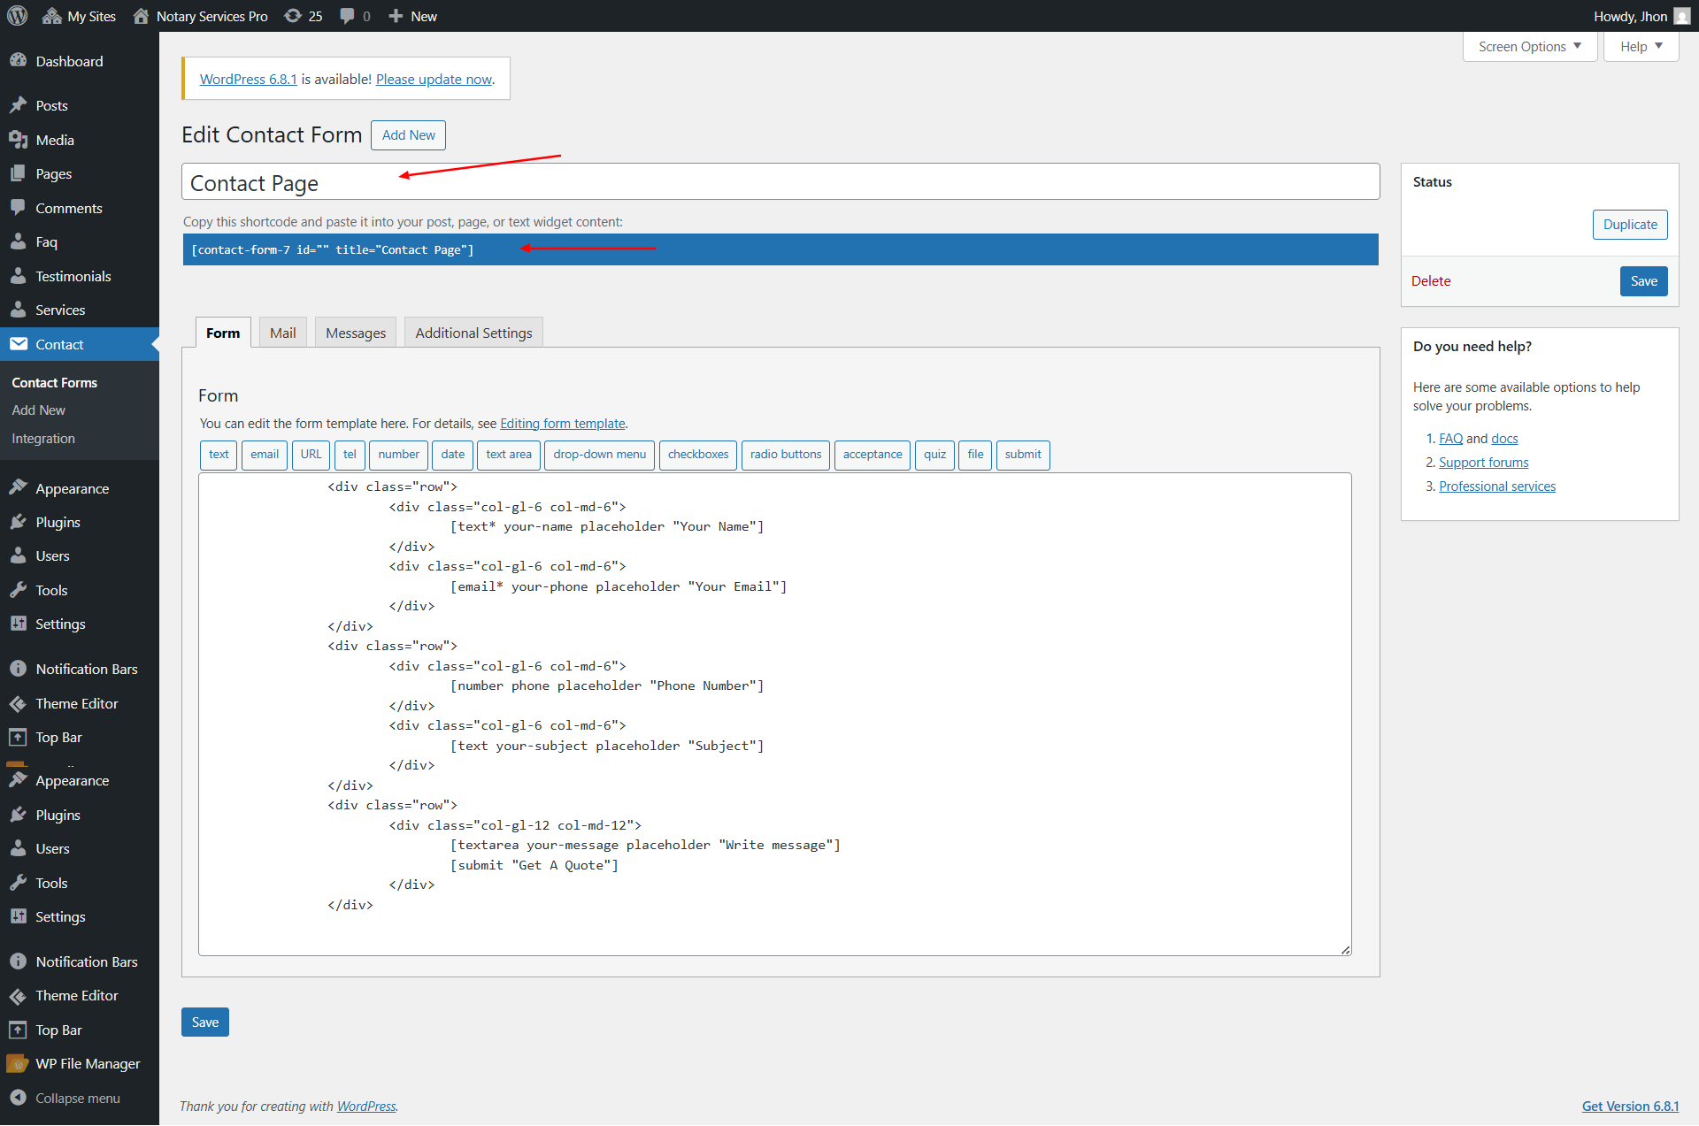Open Contact Forms submenu item
Screen dimensions: 1699x1126
click(x=55, y=382)
